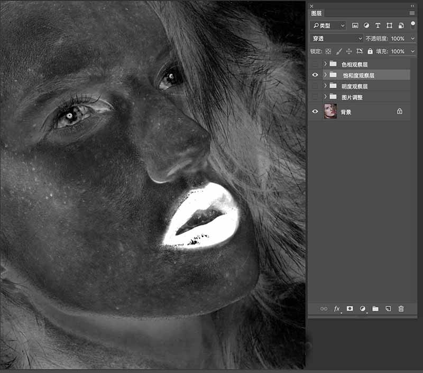Expand the 明度观察层 group arrow
The height and width of the screenshot is (373, 423).
tap(325, 86)
